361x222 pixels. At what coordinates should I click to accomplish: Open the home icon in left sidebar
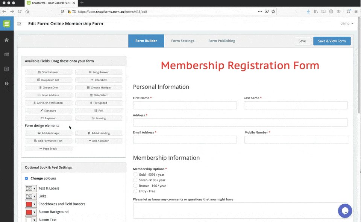click(x=6, y=40)
